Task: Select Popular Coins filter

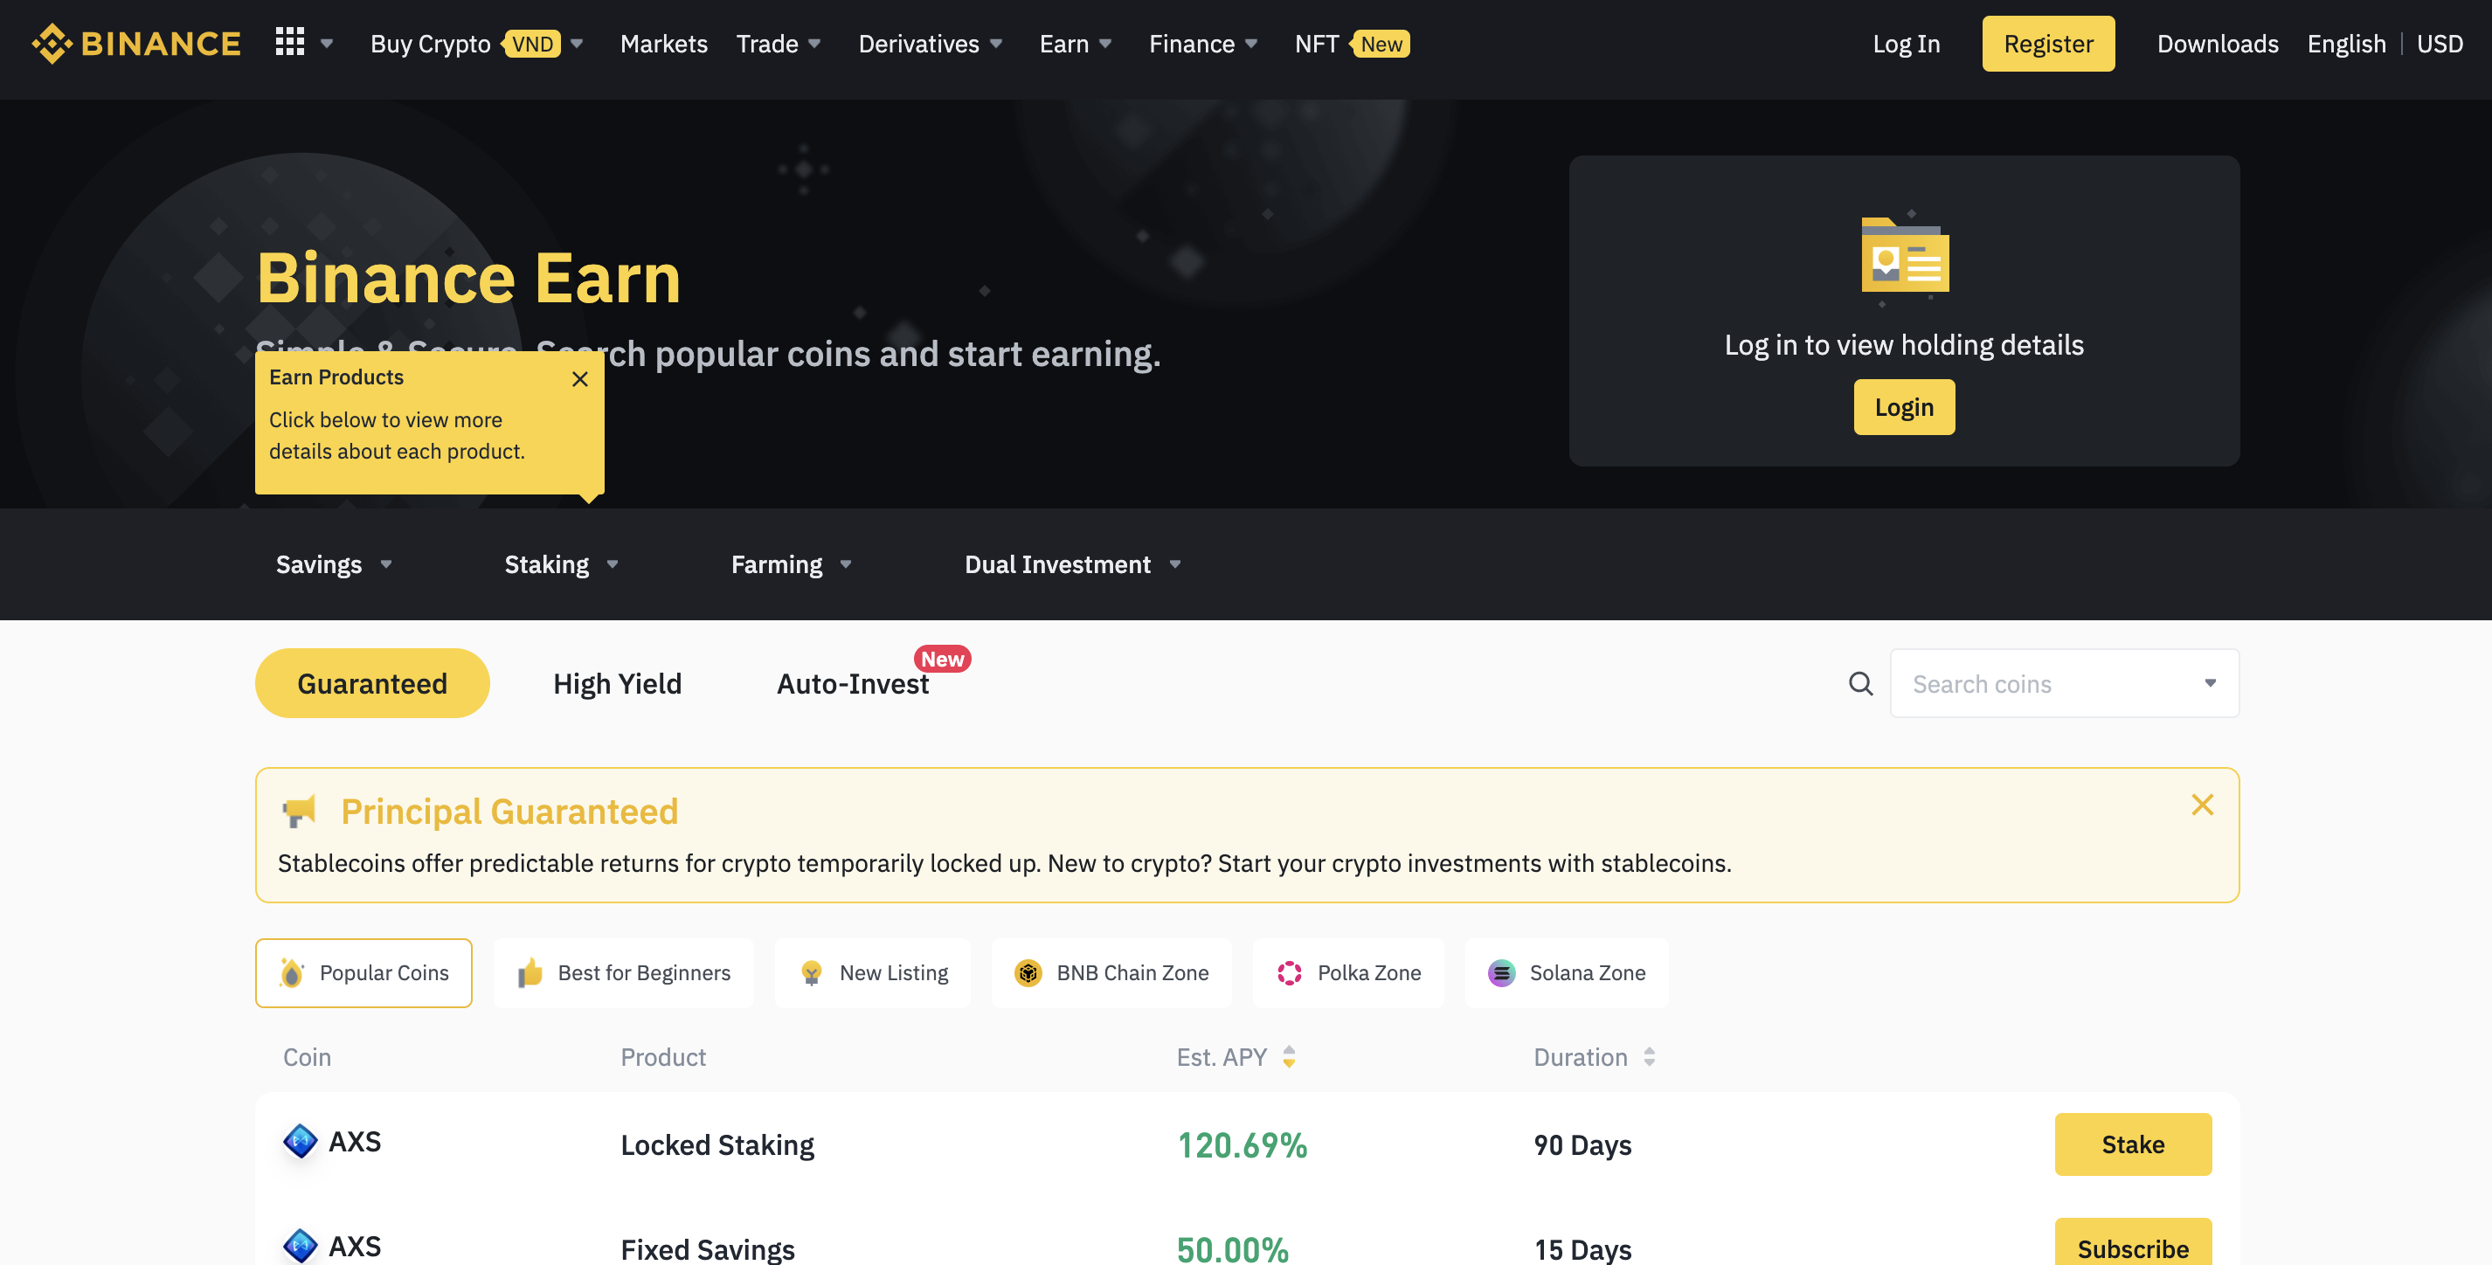Action: pyautogui.click(x=363, y=973)
